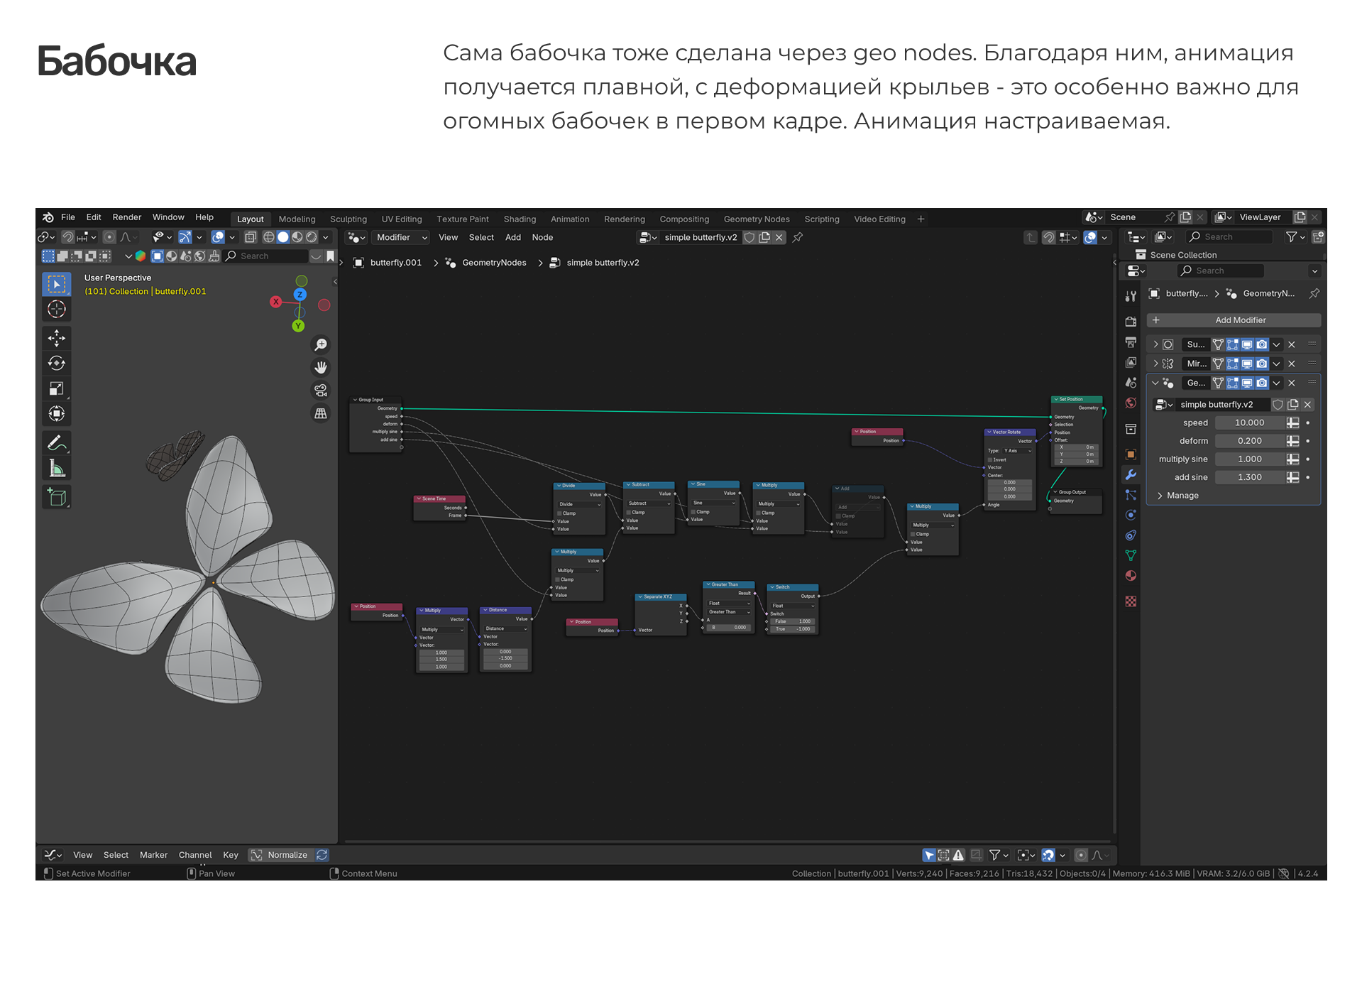Click the pan view hand icon

tap(321, 367)
